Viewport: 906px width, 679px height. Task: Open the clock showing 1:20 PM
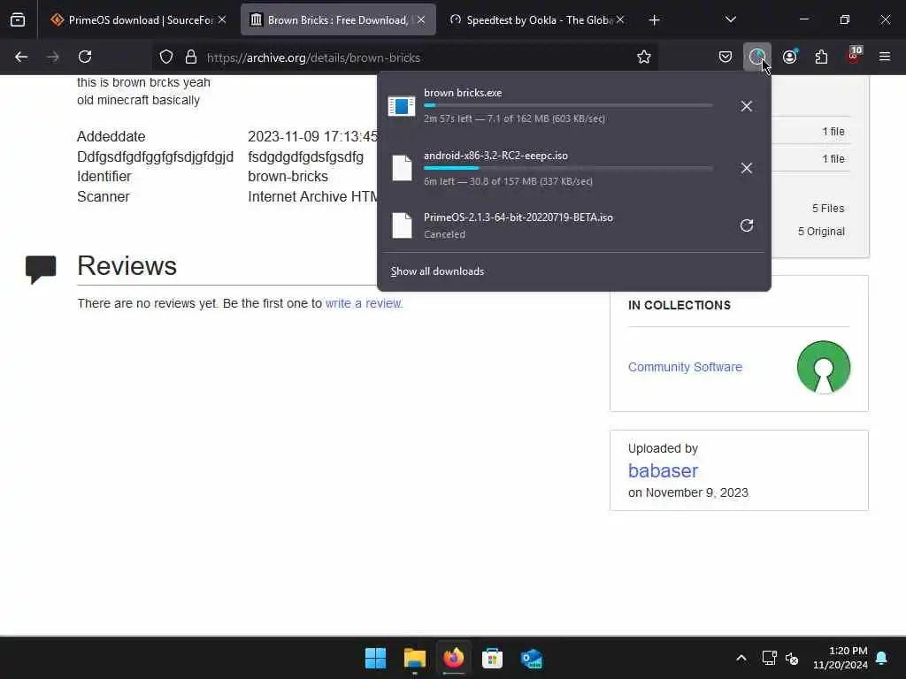pos(841,658)
